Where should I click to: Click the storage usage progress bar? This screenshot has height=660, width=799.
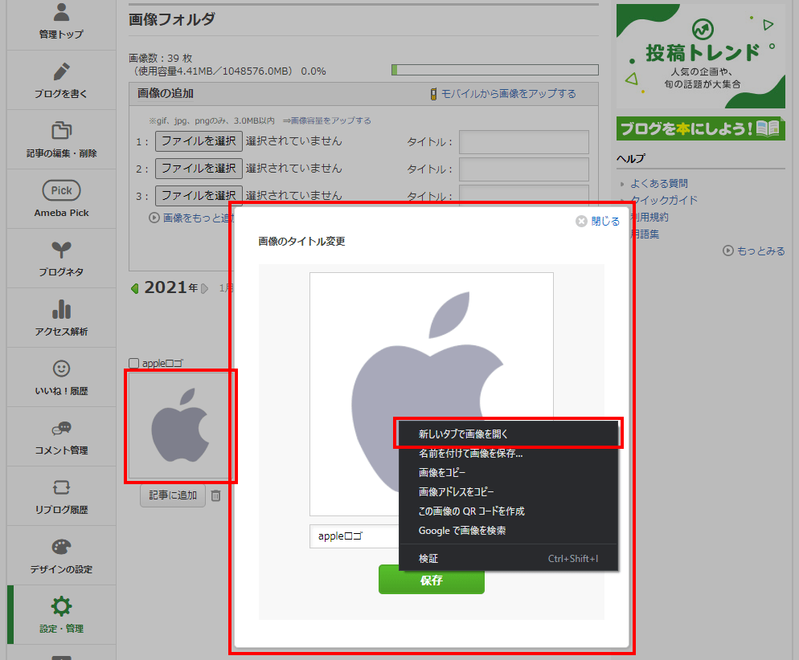click(495, 70)
